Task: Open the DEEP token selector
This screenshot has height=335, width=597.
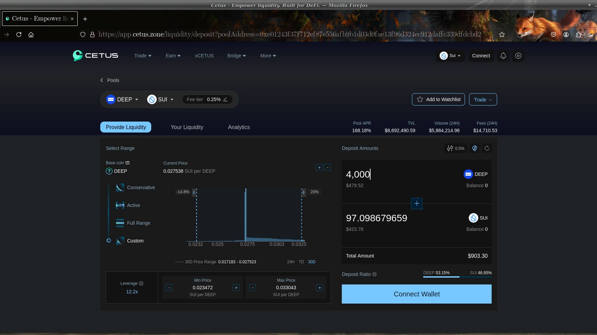Action: pos(122,99)
